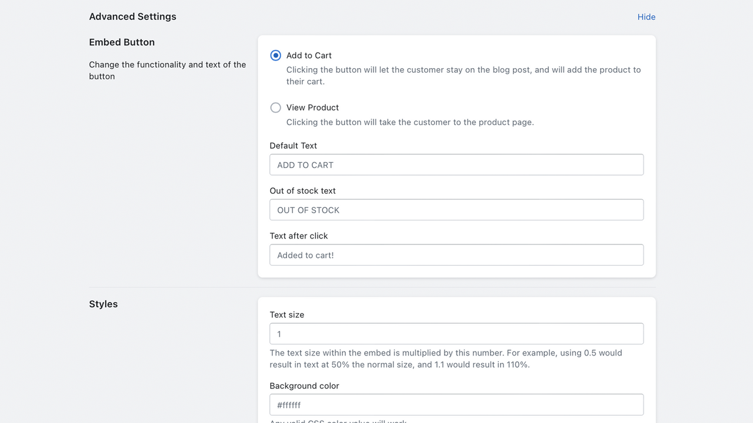Select the Add to Cart radio button
Viewport: 753px width, 423px height.
pos(275,55)
